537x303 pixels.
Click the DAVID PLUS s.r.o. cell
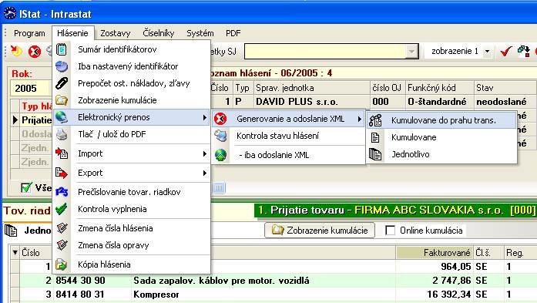pos(312,102)
